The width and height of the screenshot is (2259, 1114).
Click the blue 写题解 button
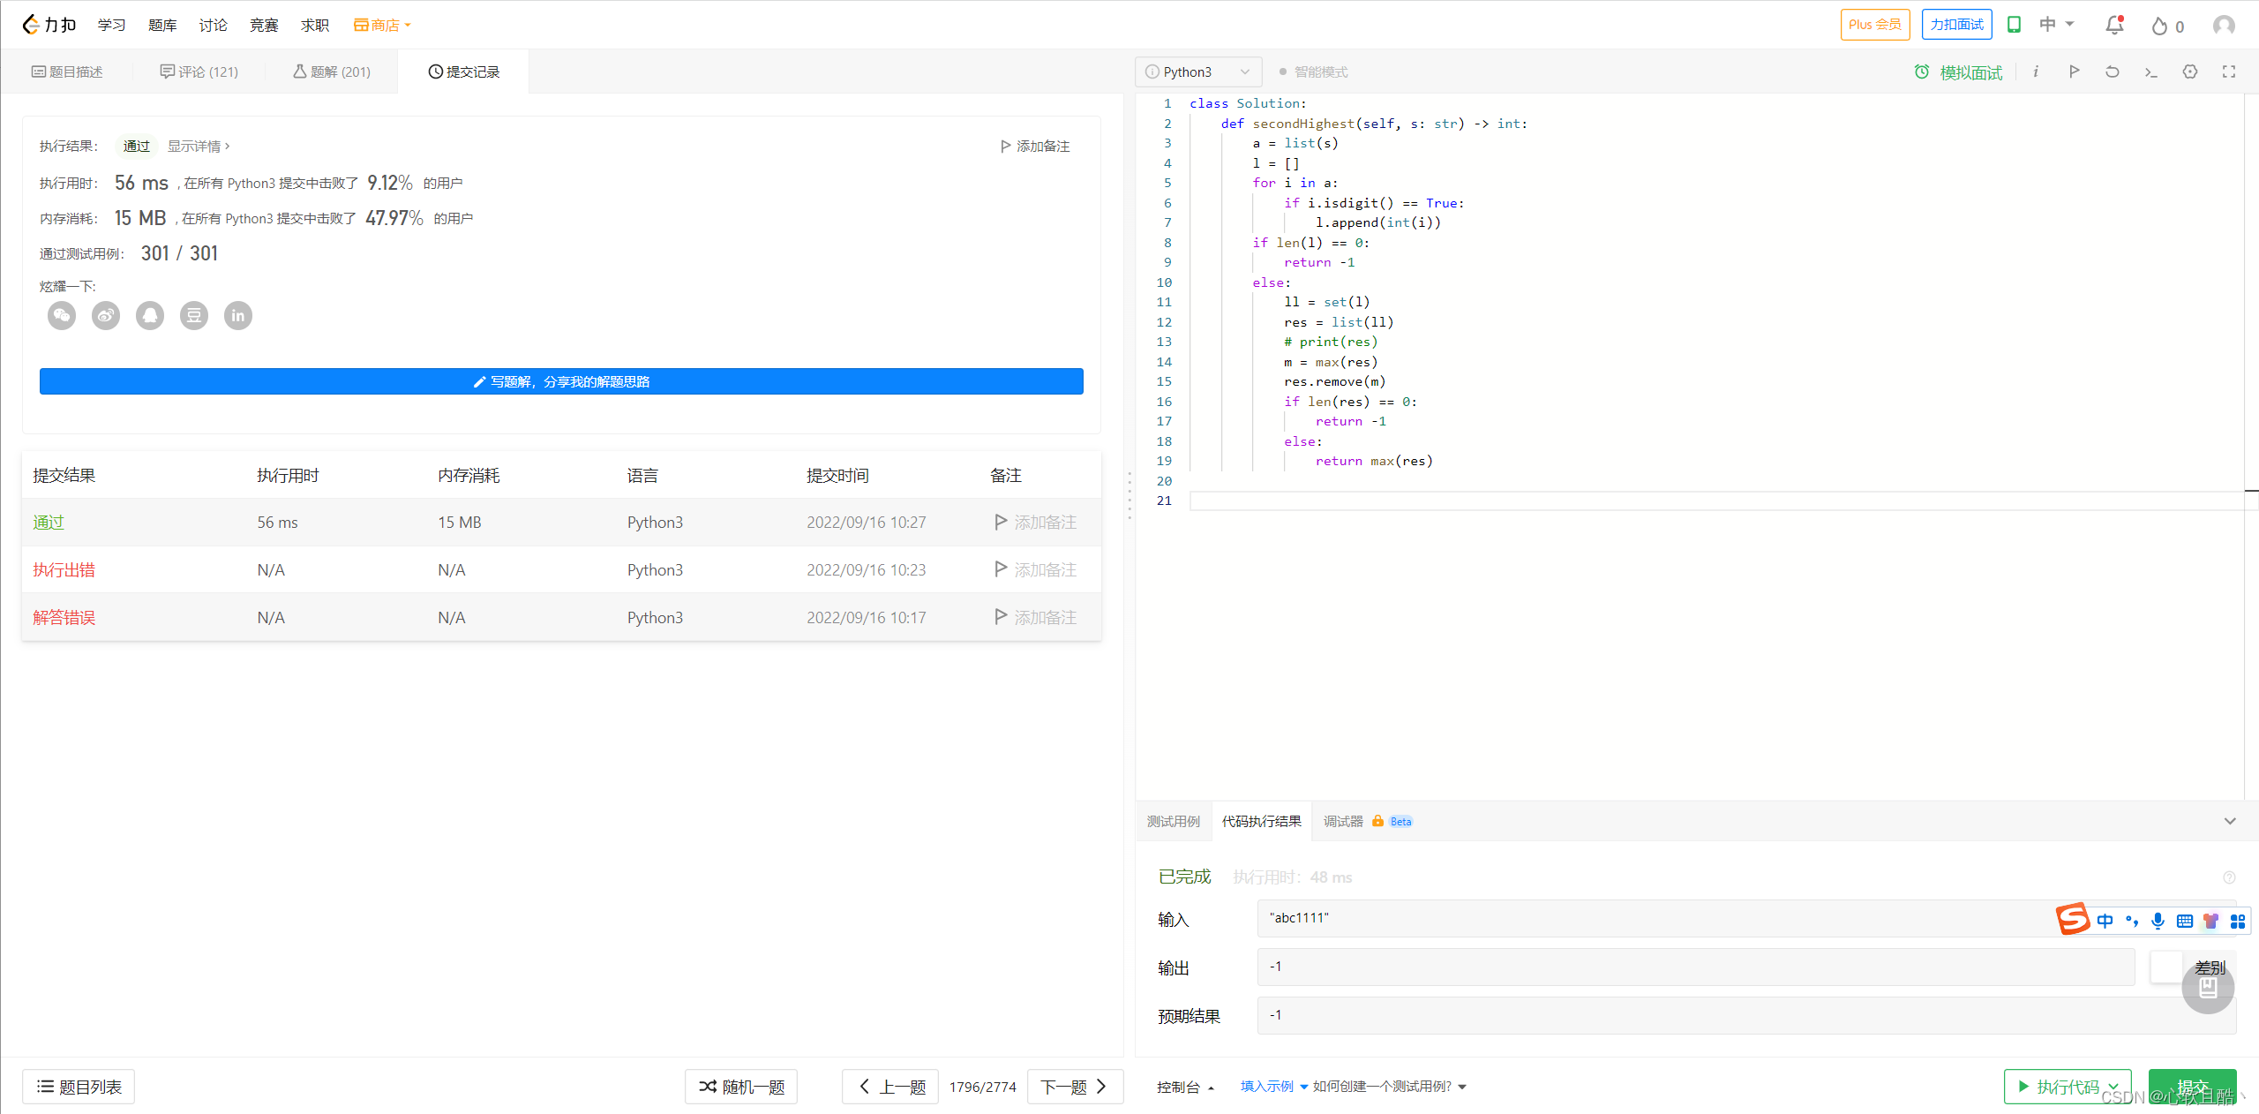pyautogui.click(x=561, y=381)
